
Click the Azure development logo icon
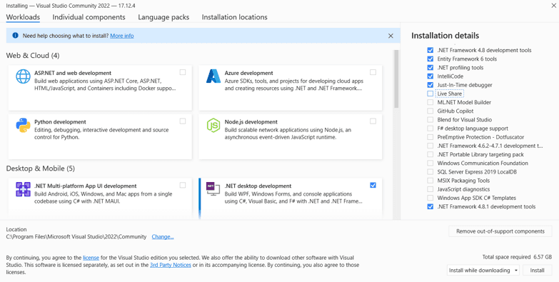[x=213, y=76]
